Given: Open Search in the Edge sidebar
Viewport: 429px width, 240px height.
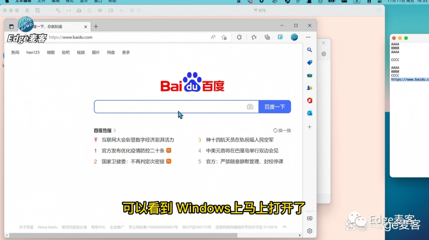Looking at the screenshot, I should tap(309, 50).
